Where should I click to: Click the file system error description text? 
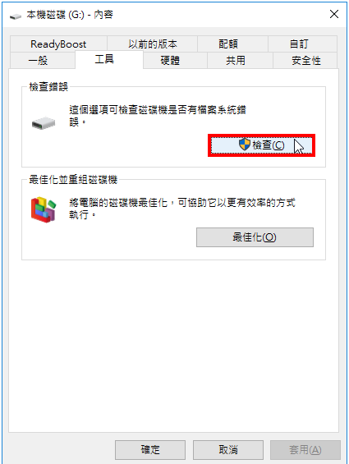tap(158, 116)
